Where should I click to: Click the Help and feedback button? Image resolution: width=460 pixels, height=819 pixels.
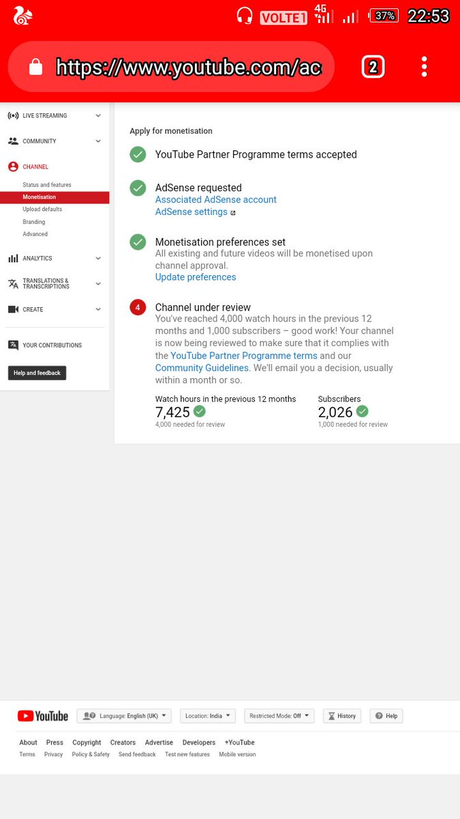(x=37, y=373)
